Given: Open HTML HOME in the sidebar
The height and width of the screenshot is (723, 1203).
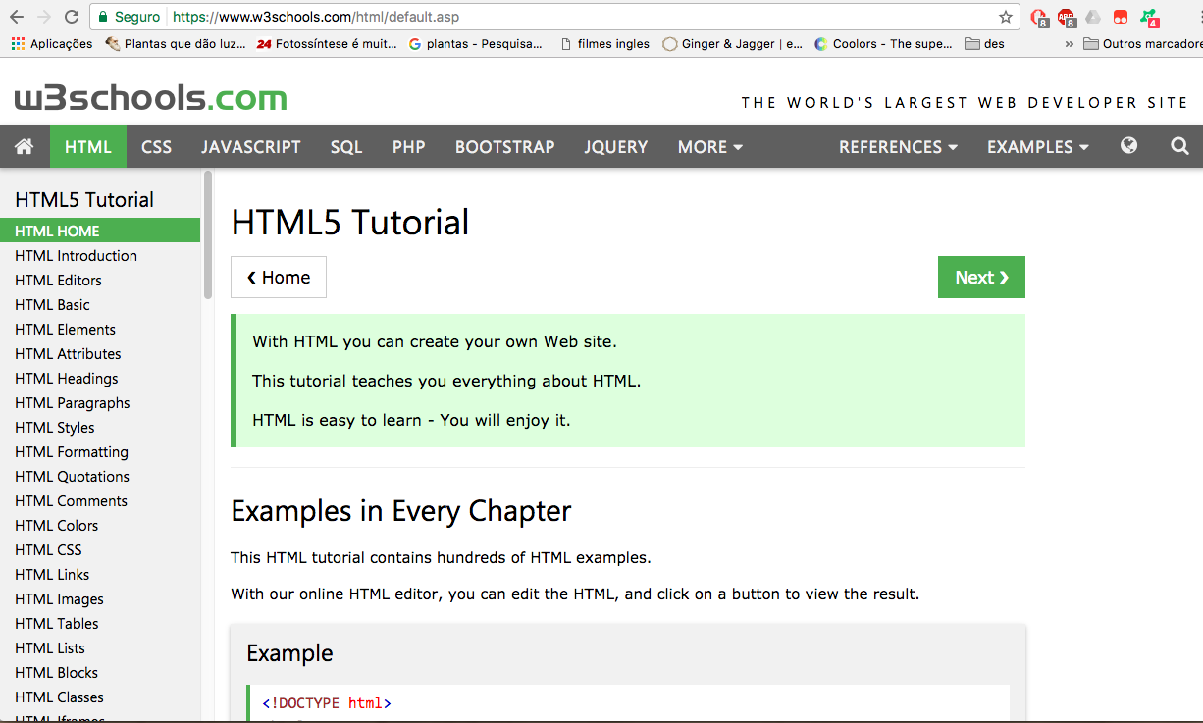Looking at the screenshot, I should pyautogui.click(x=100, y=231).
